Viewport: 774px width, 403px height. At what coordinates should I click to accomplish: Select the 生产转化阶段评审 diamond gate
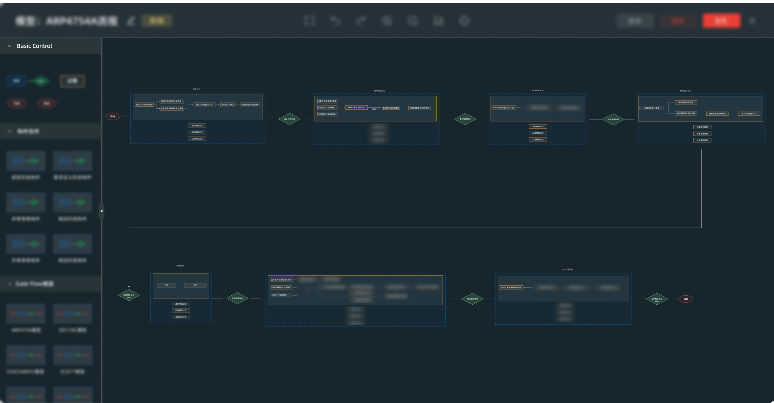tap(657, 299)
